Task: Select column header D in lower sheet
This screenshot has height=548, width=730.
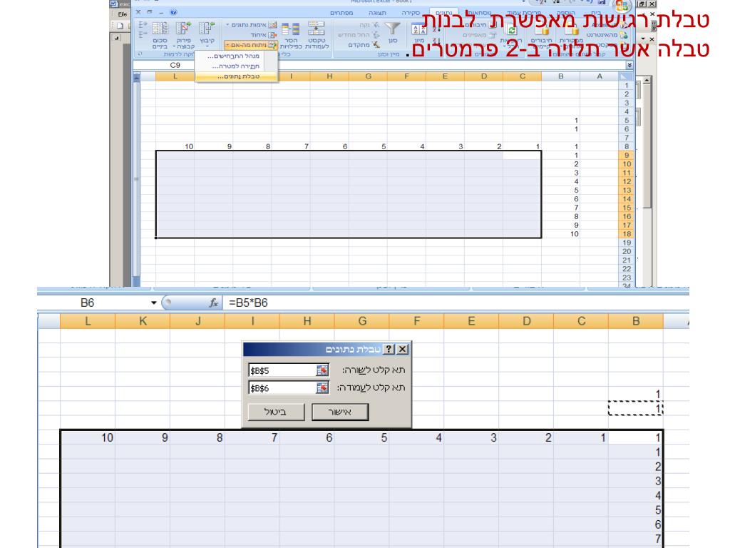Action: click(x=527, y=321)
